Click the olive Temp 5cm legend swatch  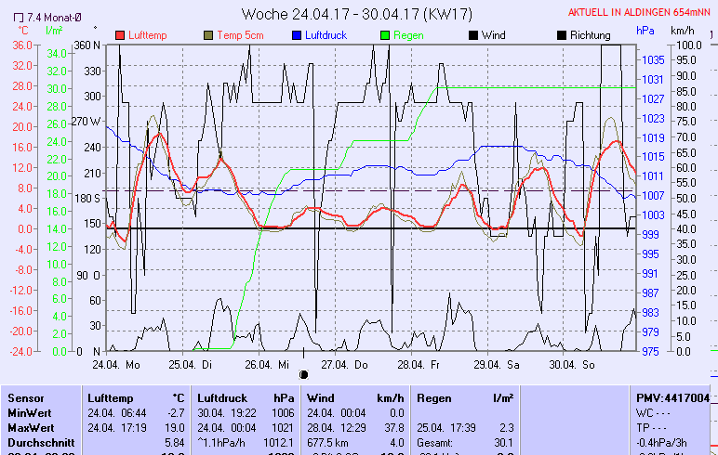pos(208,35)
